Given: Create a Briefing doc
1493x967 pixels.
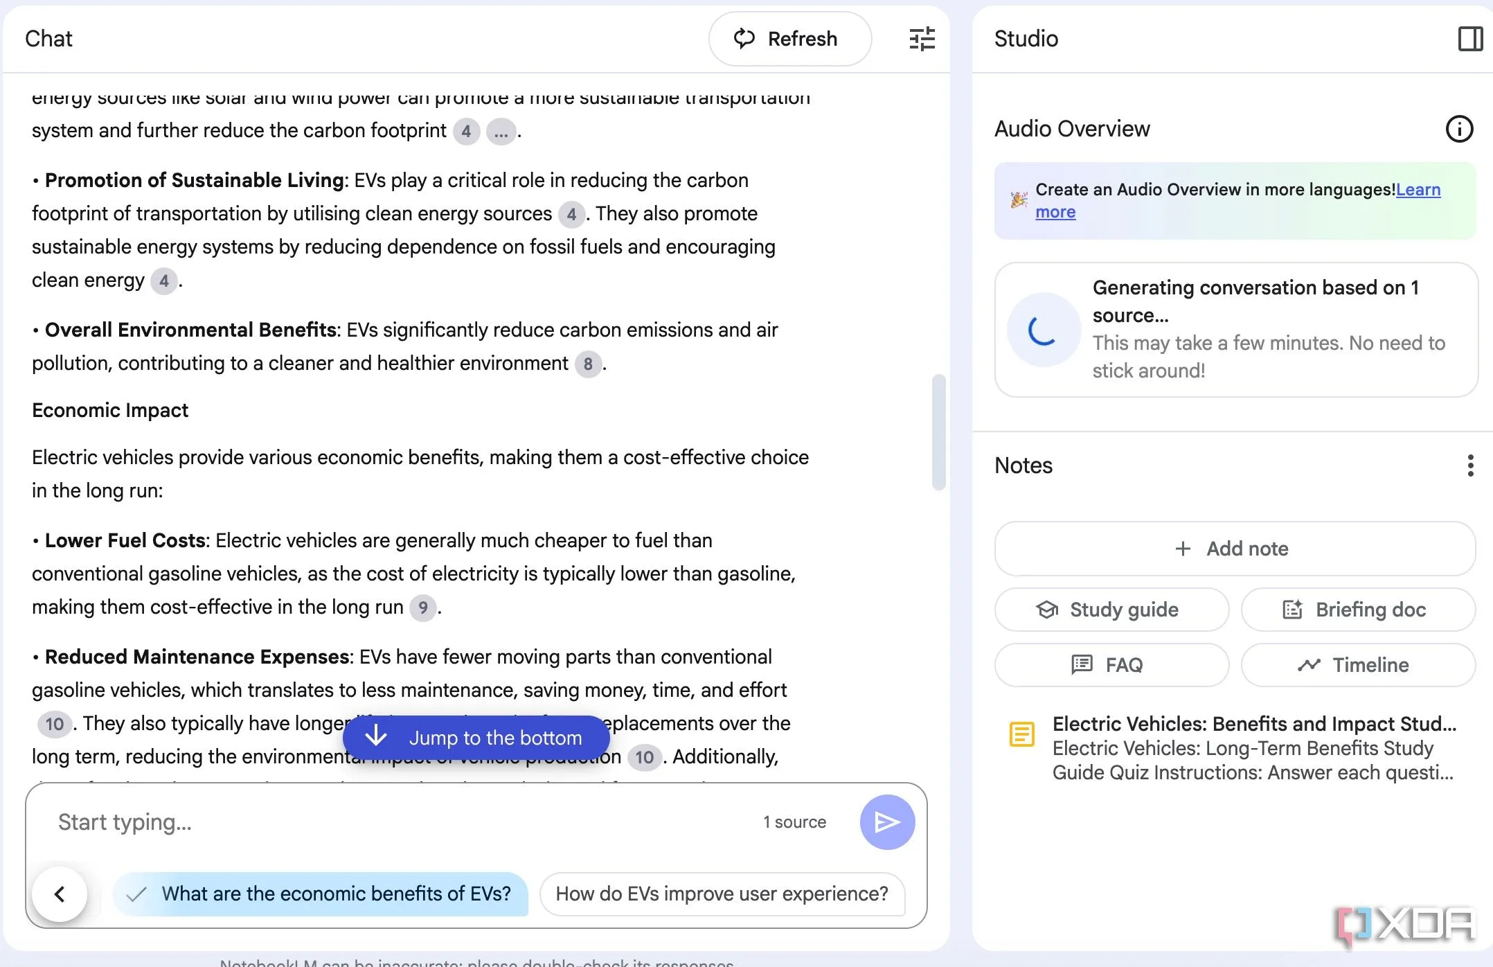Looking at the screenshot, I should click(x=1357, y=610).
